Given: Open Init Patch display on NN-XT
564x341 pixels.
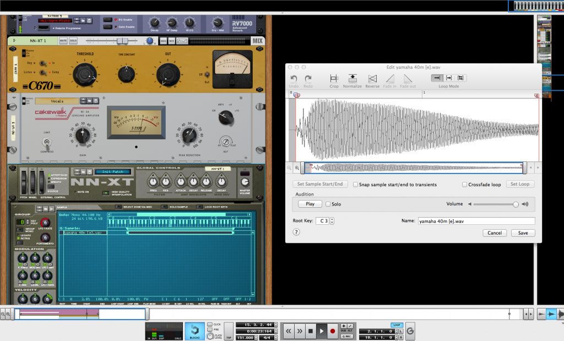Looking at the screenshot, I should (112, 172).
